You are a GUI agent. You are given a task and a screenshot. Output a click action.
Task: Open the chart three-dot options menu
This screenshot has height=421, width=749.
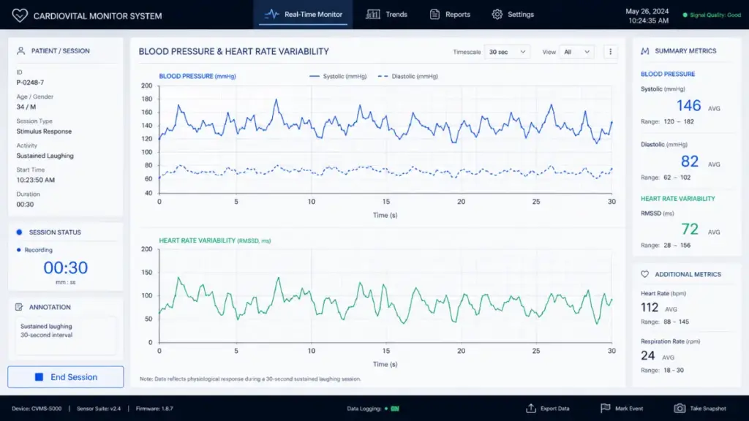pyautogui.click(x=610, y=52)
